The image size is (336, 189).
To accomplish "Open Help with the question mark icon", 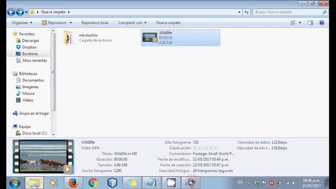I will 322,23.
